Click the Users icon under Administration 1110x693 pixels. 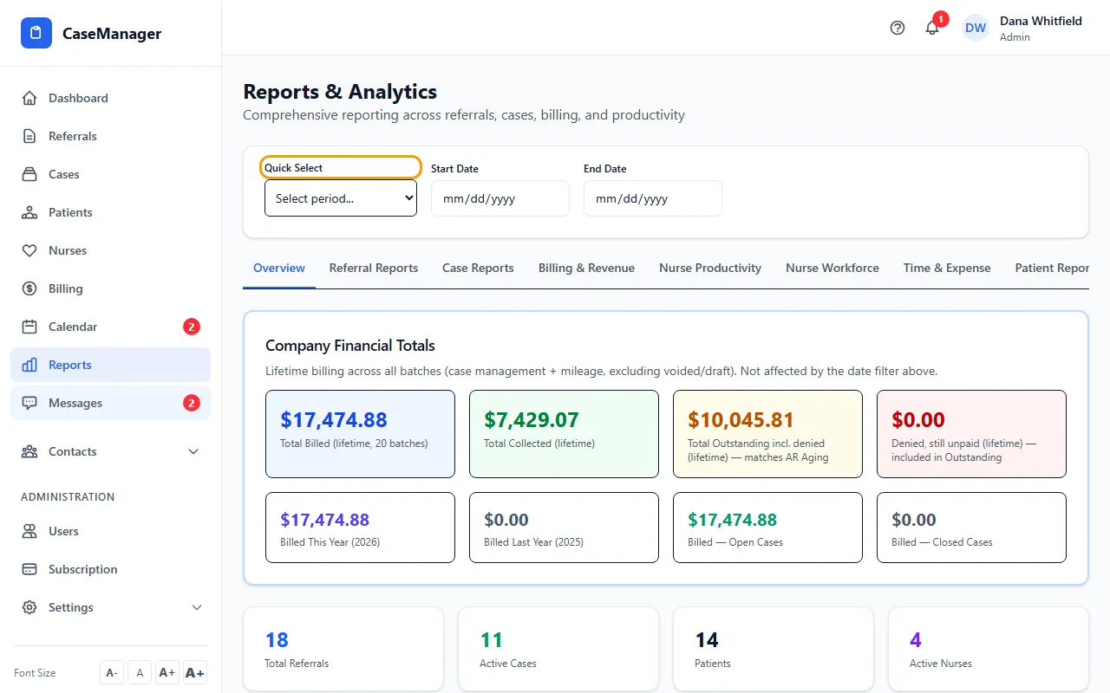[x=29, y=531]
